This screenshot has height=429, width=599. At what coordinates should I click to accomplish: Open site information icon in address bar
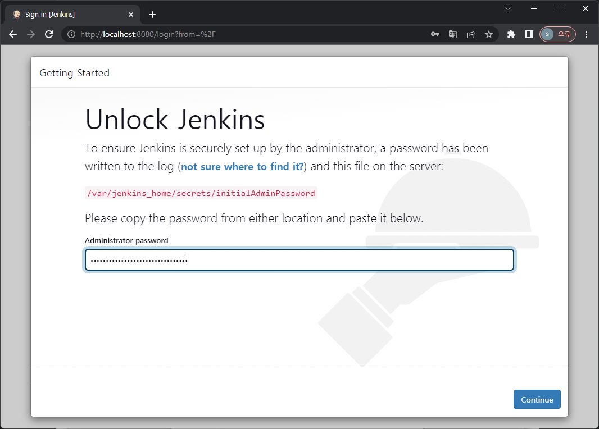(x=71, y=34)
